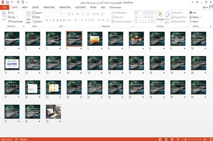
Task: Toggle Strikethrough formatting
Action: click(60, 20)
